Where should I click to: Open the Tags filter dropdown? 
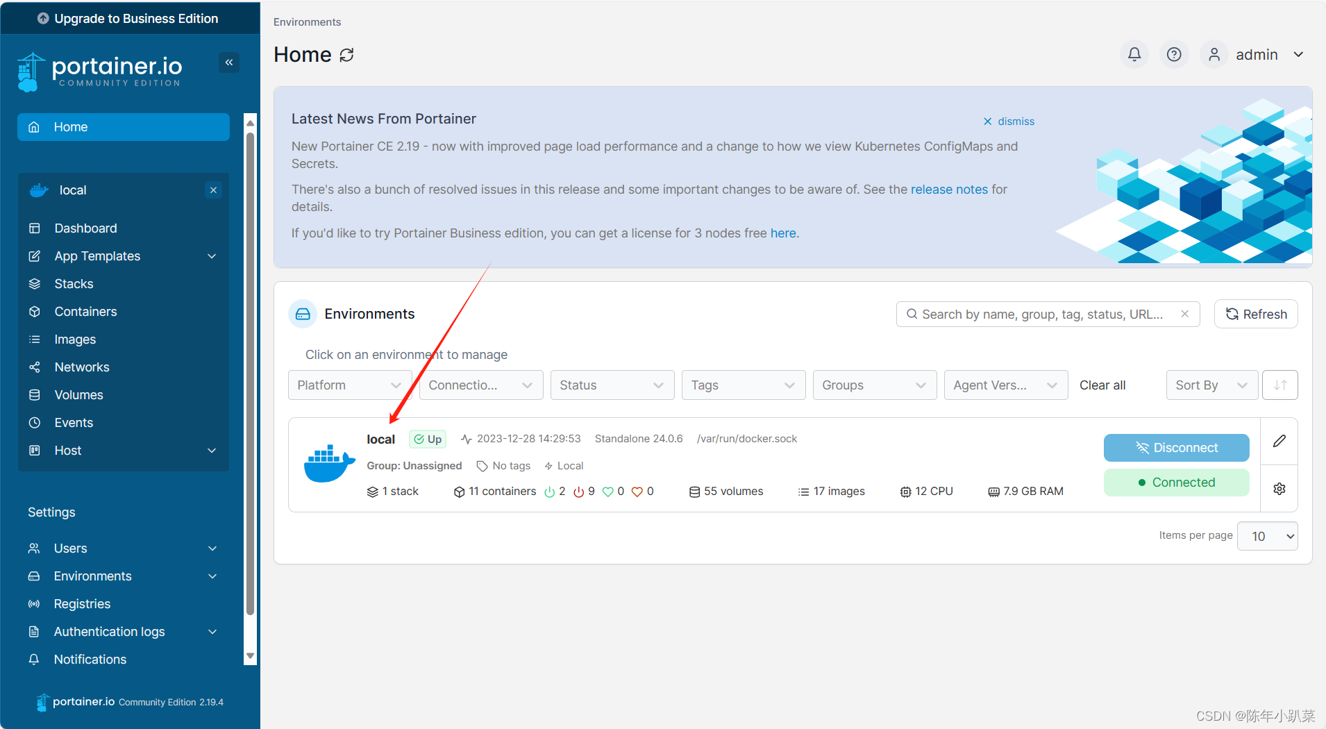point(744,385)
